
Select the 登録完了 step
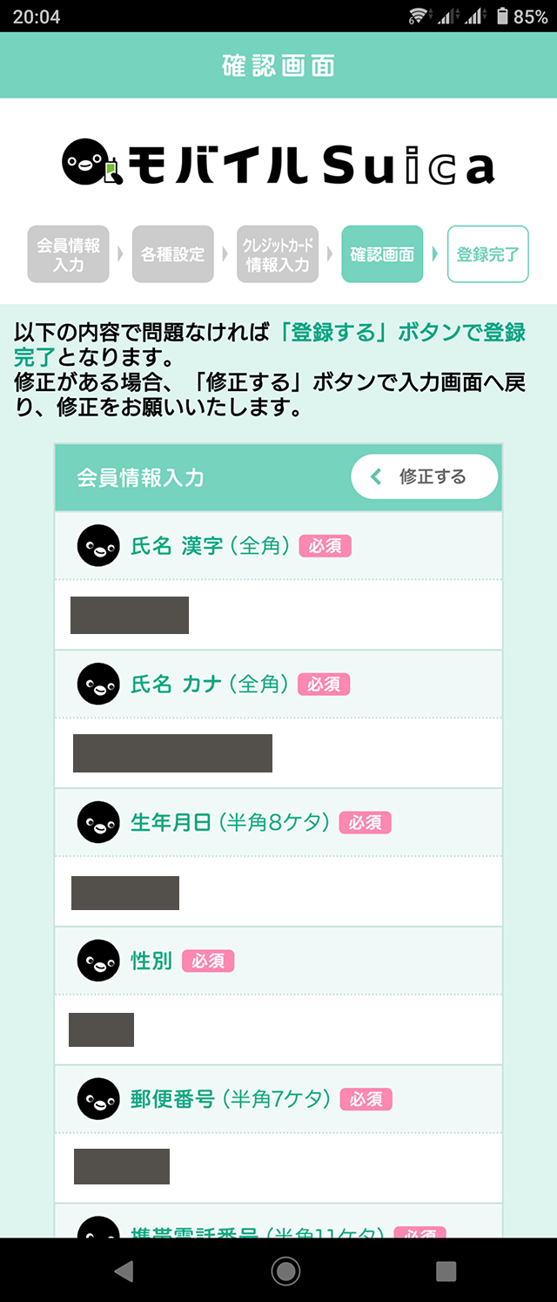(487, 254)
